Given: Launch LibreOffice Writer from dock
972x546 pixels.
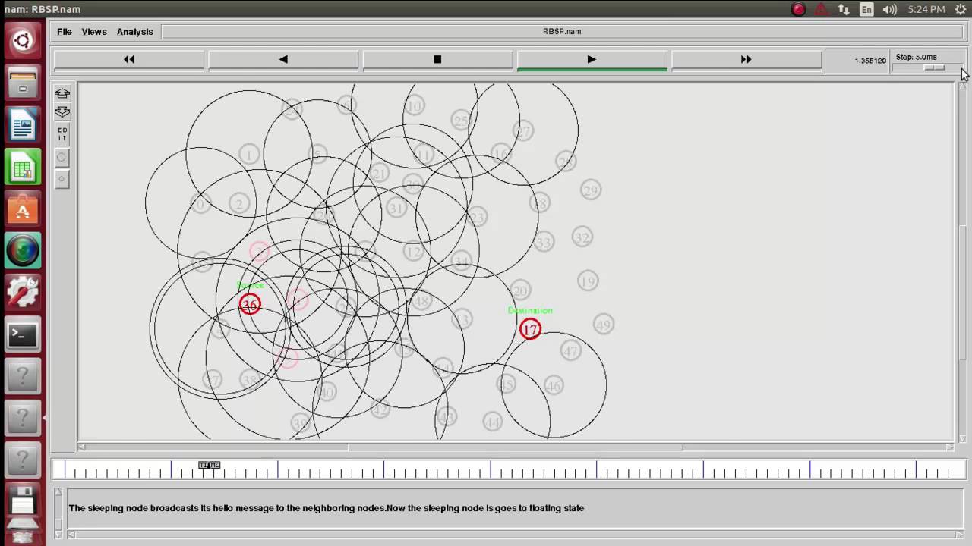Looking at the screenshot, I should (x=22, y=125).
